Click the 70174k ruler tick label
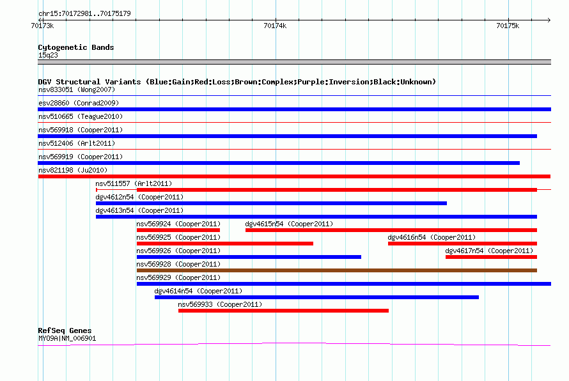Image resolution: width=569 pixels, height=381 pixels. point(275,26)
